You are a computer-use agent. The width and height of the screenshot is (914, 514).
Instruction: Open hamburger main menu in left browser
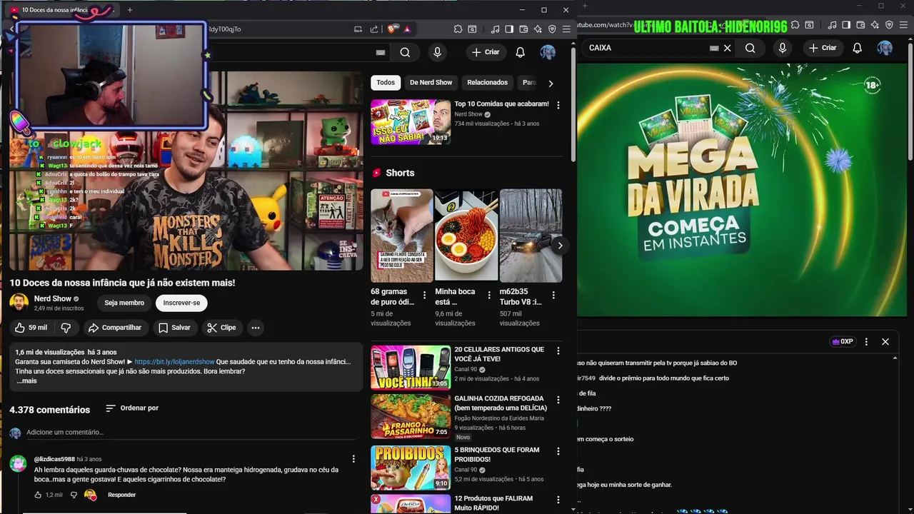[x=566, y=29]
